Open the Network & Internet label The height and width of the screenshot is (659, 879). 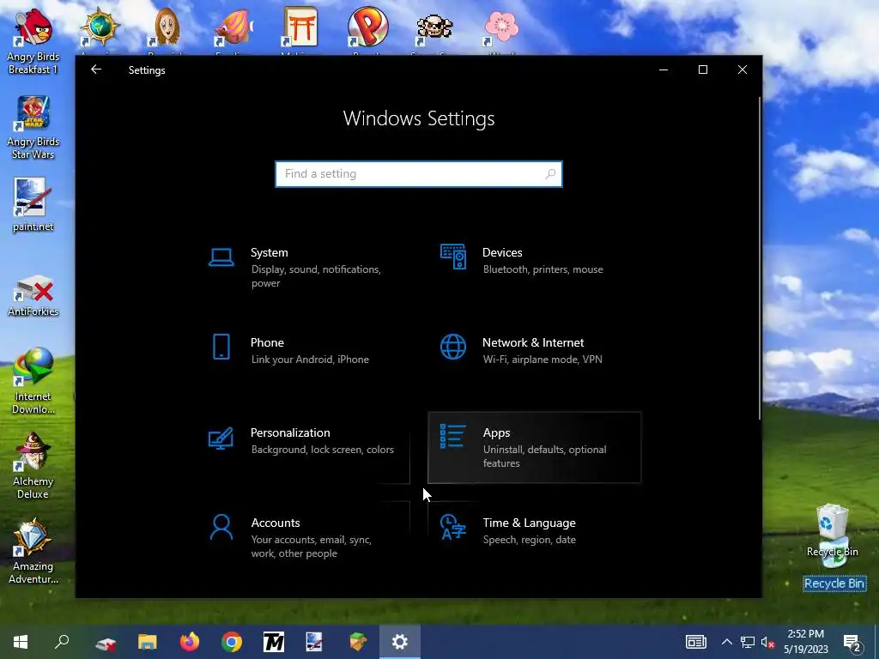533,343
